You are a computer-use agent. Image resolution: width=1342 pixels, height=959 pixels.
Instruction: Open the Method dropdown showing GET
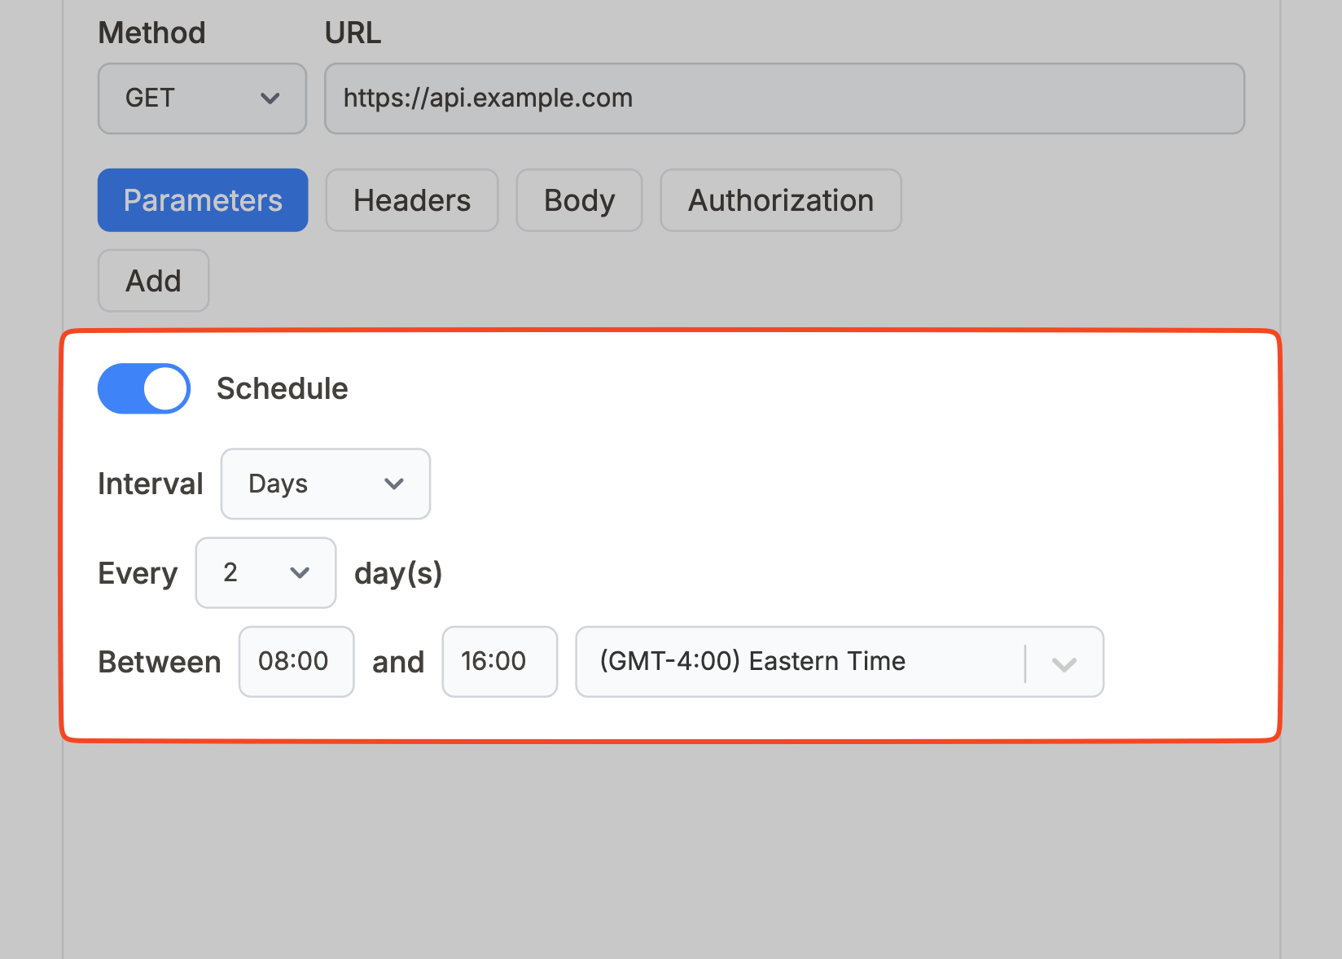point(201,99)
